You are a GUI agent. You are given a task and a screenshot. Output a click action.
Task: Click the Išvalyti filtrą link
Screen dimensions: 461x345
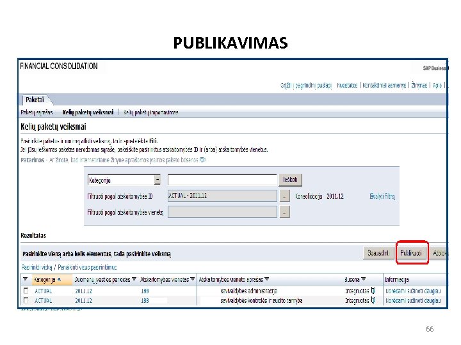tap(382, 196)
